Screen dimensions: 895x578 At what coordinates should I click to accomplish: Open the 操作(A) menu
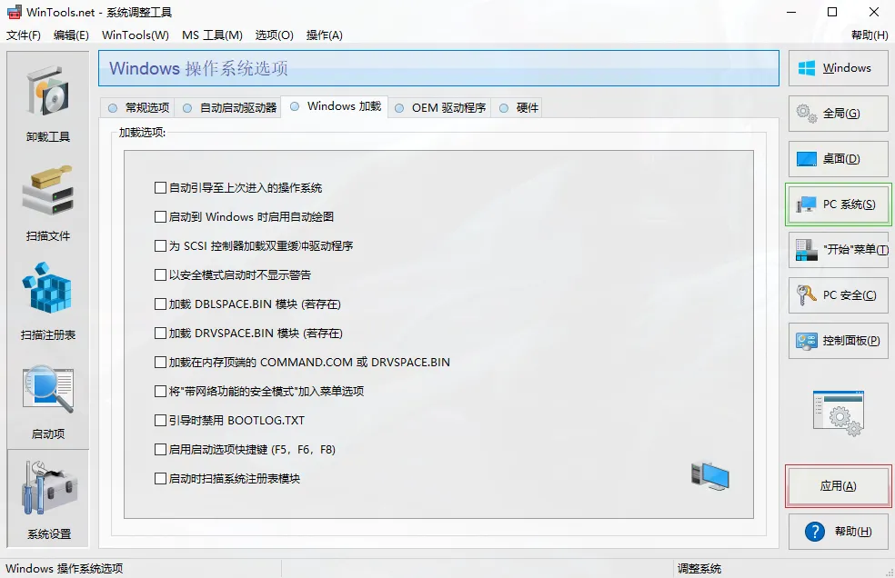pos(324,35)
